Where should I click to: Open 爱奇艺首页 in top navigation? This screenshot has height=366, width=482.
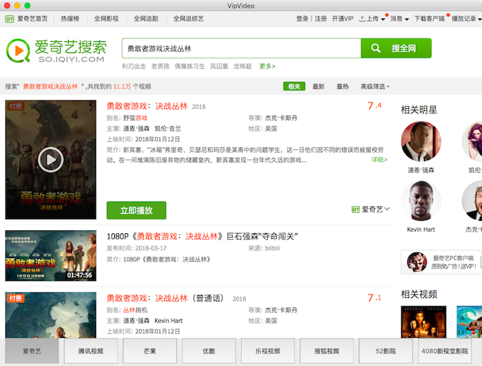[x=32, y=19]
